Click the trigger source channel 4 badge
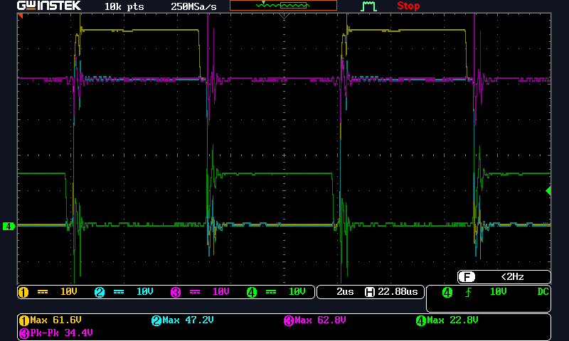Screen dimensions: 569x341 click(x=447, y=292)
